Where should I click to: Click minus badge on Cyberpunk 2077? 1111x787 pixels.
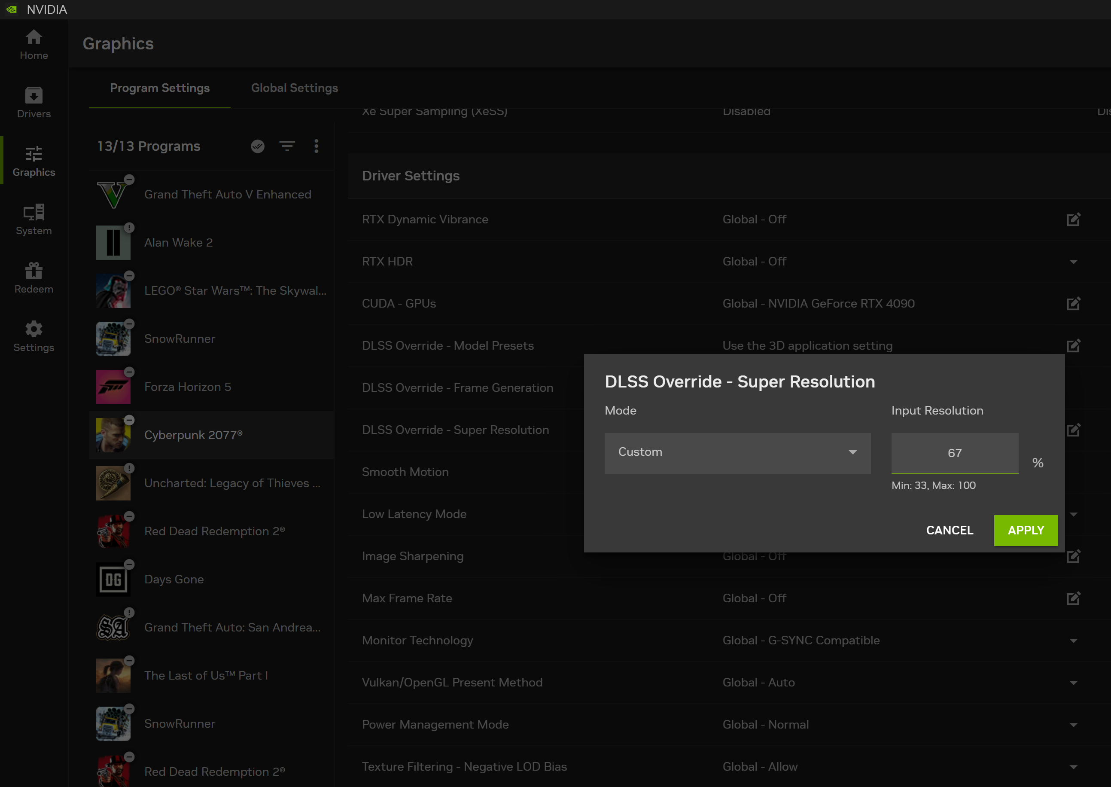(x=129, y=420)
